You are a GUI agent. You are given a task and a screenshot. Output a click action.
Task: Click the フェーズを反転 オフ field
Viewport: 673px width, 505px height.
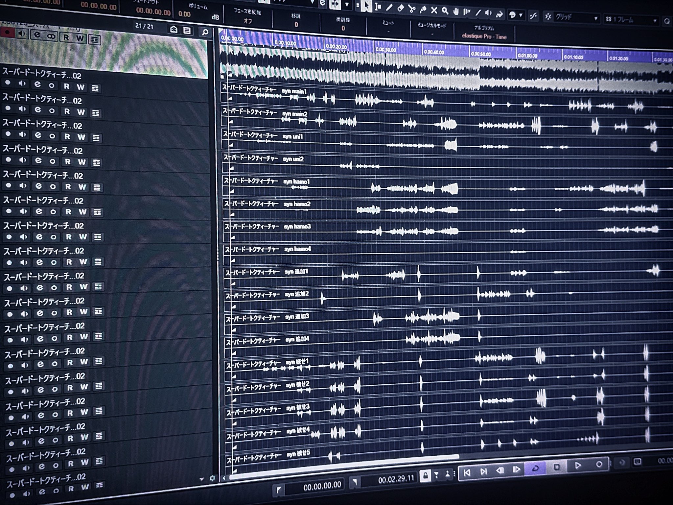(247, 21)
